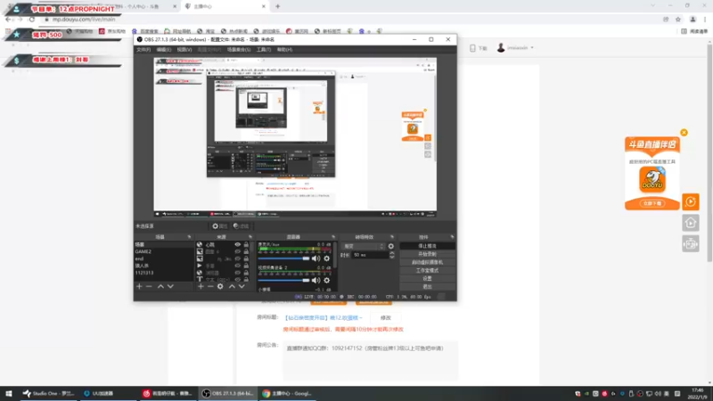Viewport: 713px width, 401px height.
Task: Reload the Douyu page in Chrome
Action: (x=32, y=19)
